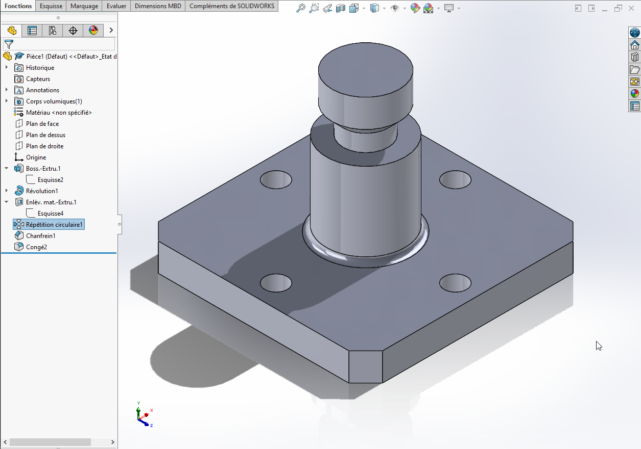The image size is (641, 449).
Task: Click the DimXpertManager crosshair tab
Action: pos(73,31)
